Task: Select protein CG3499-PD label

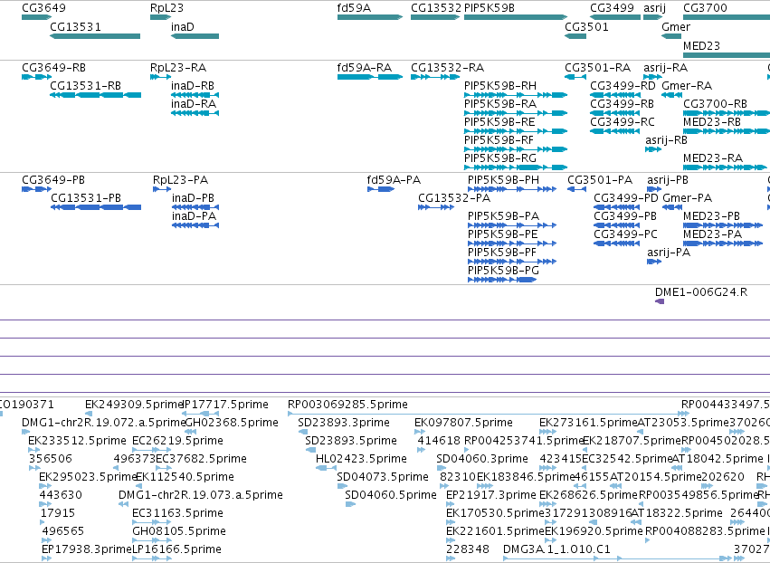Action: click(x=626, y=198)
